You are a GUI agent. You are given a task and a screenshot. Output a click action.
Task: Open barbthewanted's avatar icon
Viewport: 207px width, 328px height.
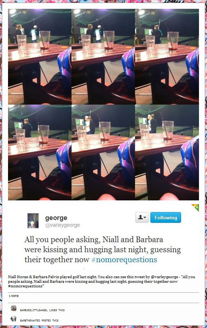click(13, 318)
